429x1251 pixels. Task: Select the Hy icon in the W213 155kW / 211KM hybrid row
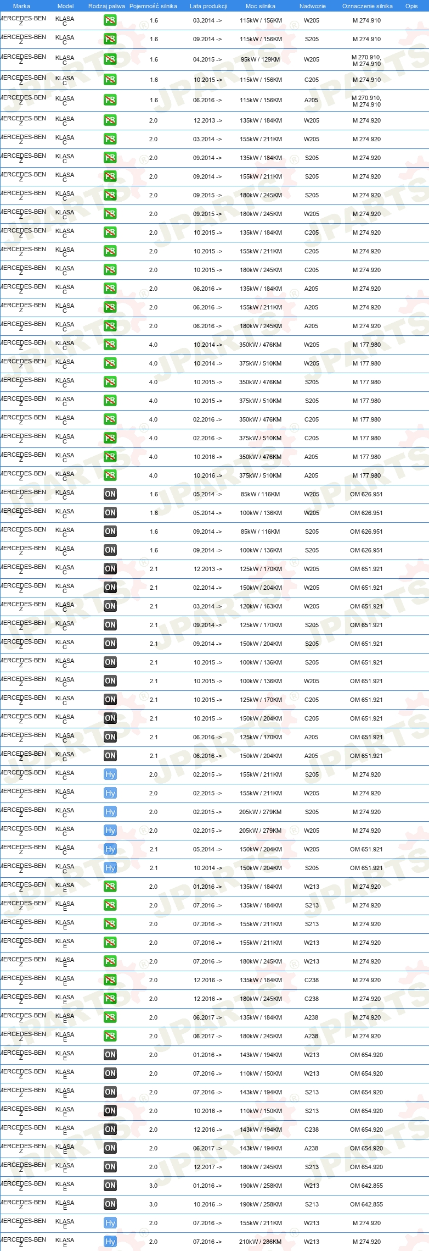pos(110,1223)
